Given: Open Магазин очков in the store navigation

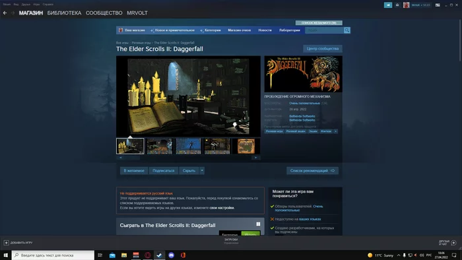Looking at the screenshot, I should pyautogui.click(x=239, y=30).
